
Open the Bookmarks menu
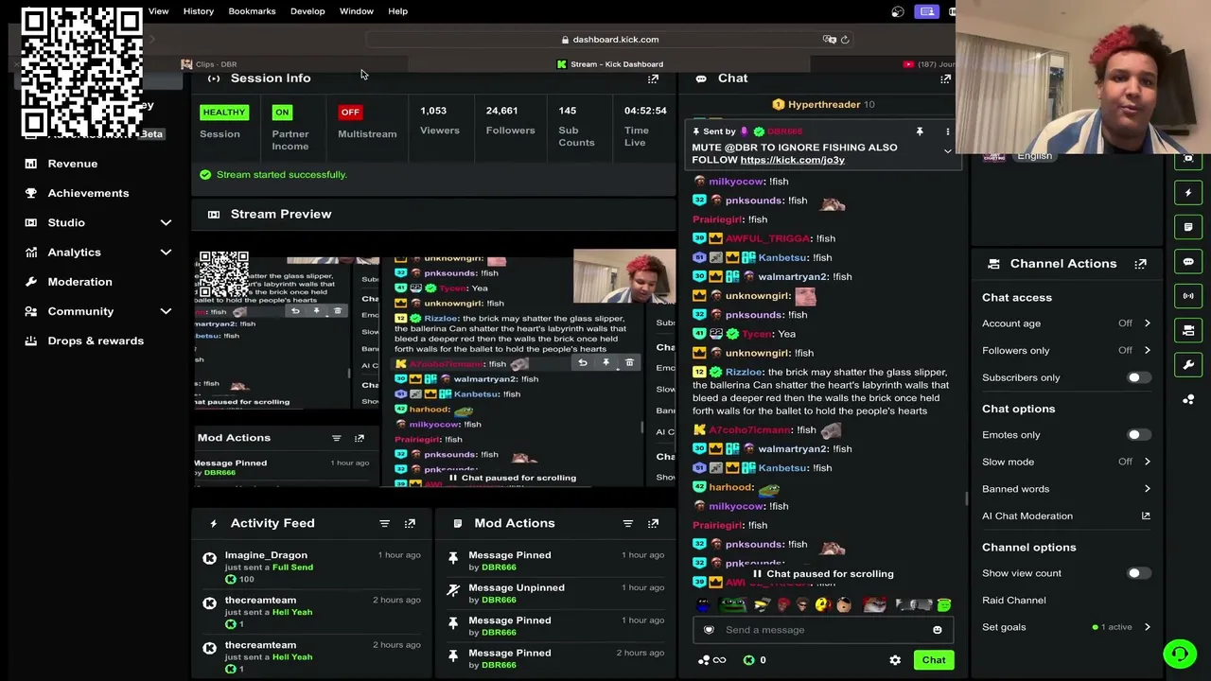click(x=252, y=11)
